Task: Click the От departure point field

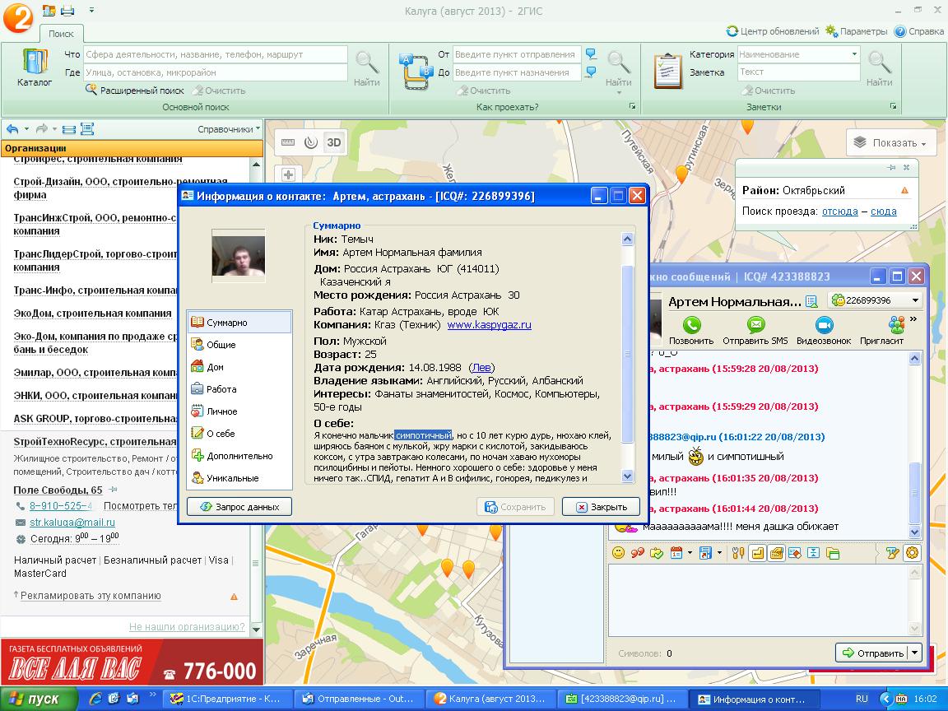Action: [x=517, y=54]
